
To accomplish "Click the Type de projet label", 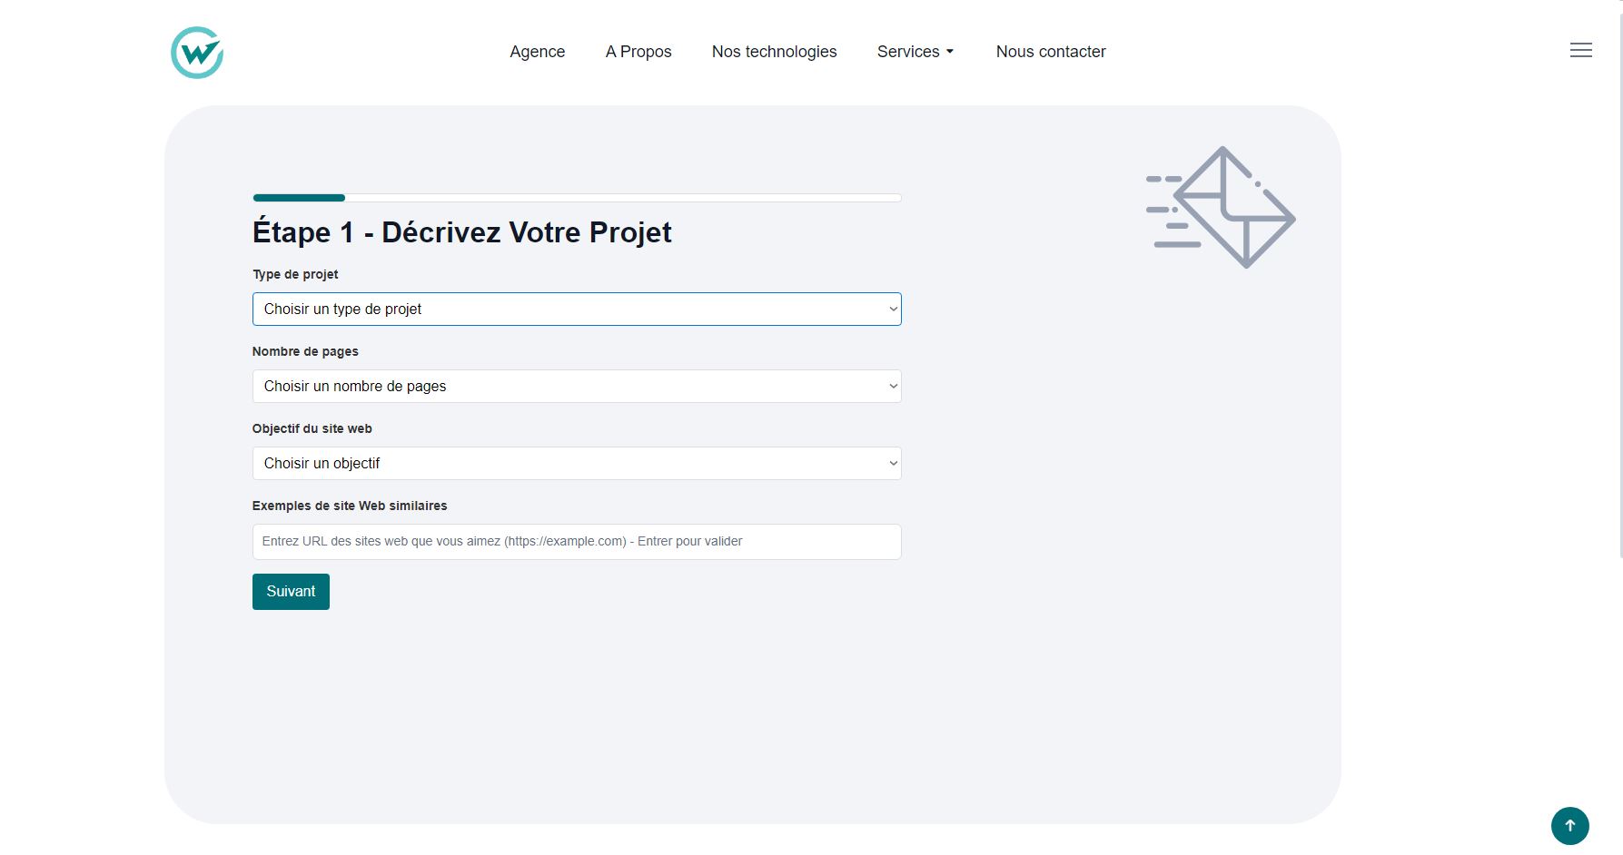I will 295,274.
